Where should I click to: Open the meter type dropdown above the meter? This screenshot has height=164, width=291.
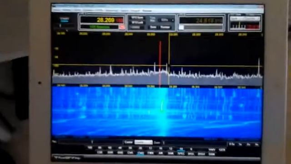coord(245,19)
